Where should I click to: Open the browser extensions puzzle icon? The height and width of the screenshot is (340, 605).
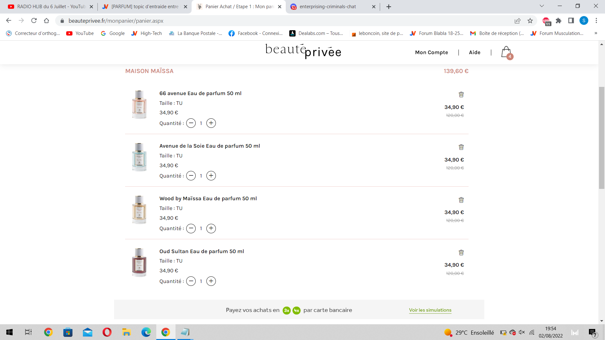(559, 21)
